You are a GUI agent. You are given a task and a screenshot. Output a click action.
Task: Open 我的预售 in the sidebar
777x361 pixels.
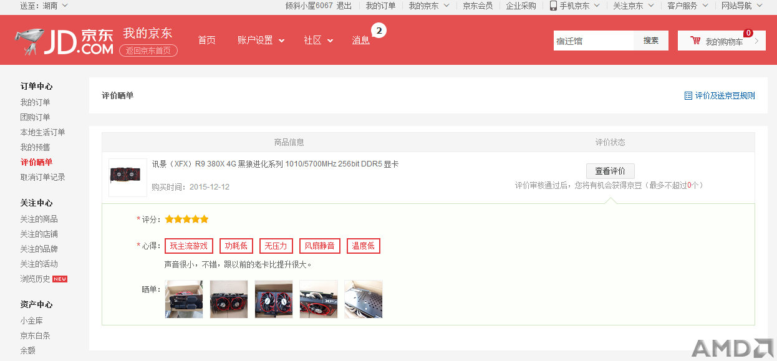tap(36, 147)
